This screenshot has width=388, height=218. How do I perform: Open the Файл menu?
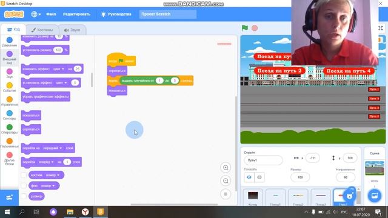[x=51, y=14]
